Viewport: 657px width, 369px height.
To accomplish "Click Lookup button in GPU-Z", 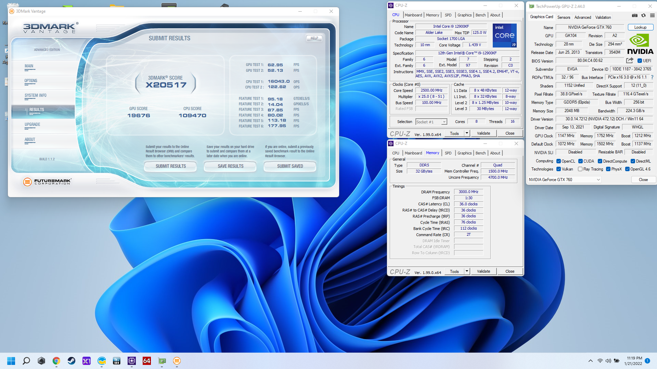I will (x=640, y=27).
